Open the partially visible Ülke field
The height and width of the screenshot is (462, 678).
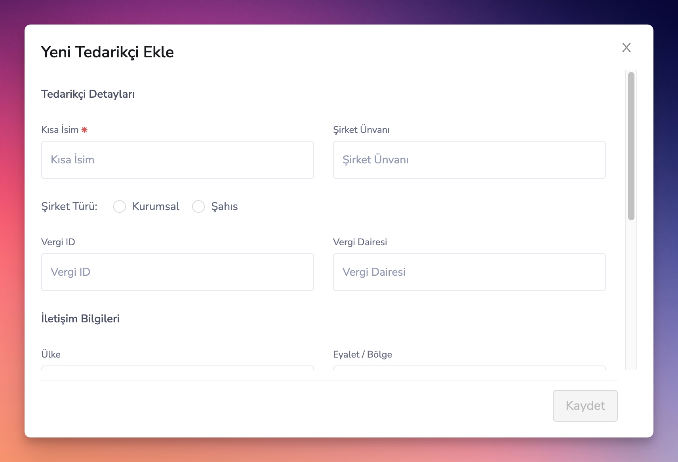tap(177, 368)
